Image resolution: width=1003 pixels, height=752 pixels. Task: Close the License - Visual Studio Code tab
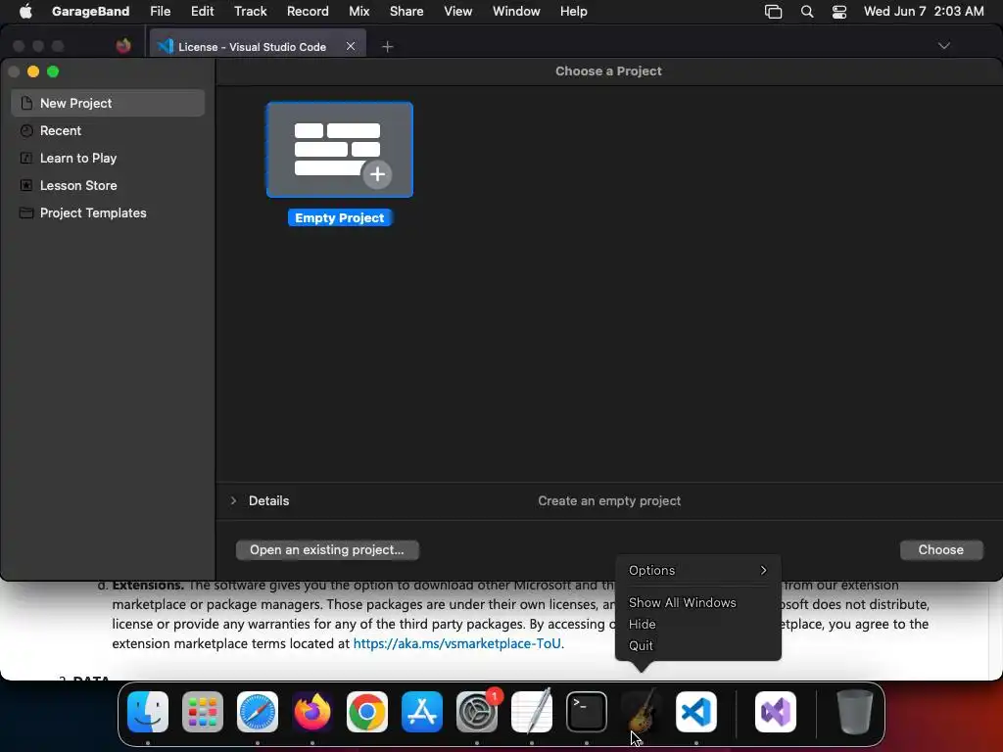tap(351, 46)
